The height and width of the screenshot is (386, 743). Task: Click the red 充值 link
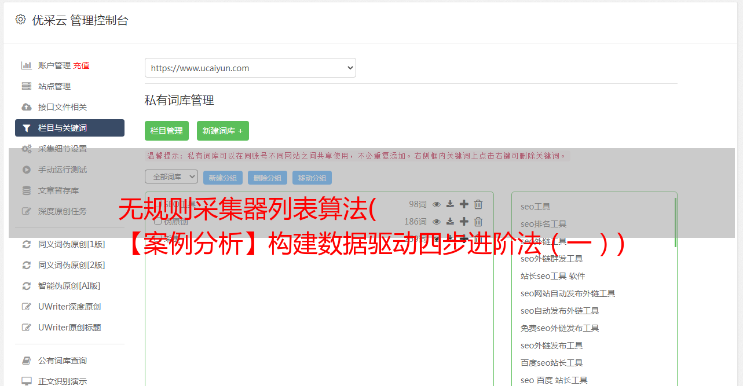pos(81,65)
